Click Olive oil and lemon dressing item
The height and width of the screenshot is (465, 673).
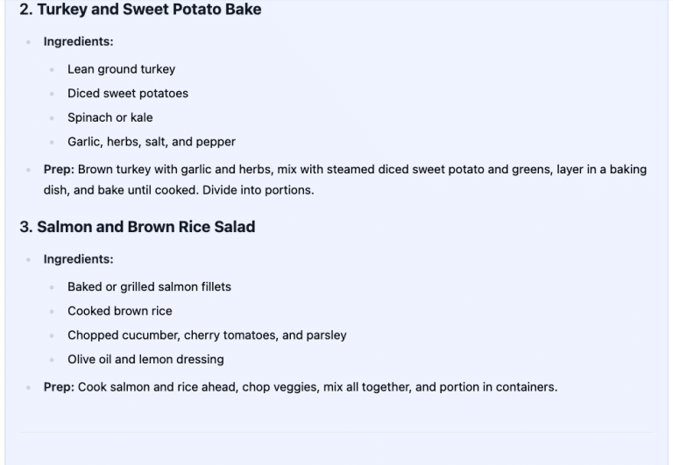tap(145, 359)
